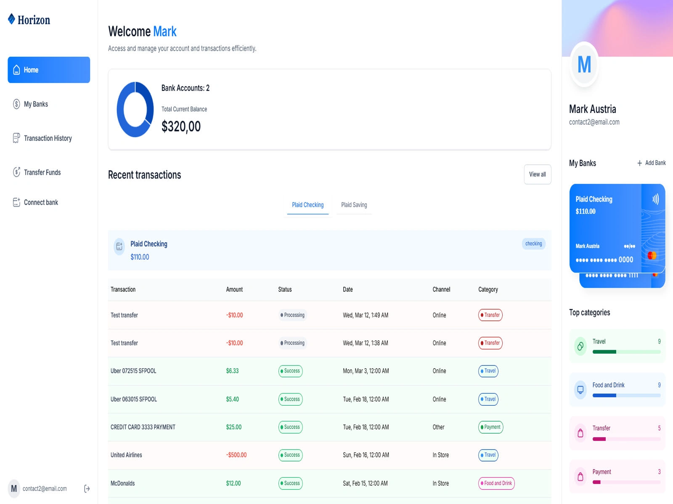The width and height of the screenshot is (673, 504).
Task: Open the Plaid Checking account header link
Action: pyautogui.click(x=149, y=244)
